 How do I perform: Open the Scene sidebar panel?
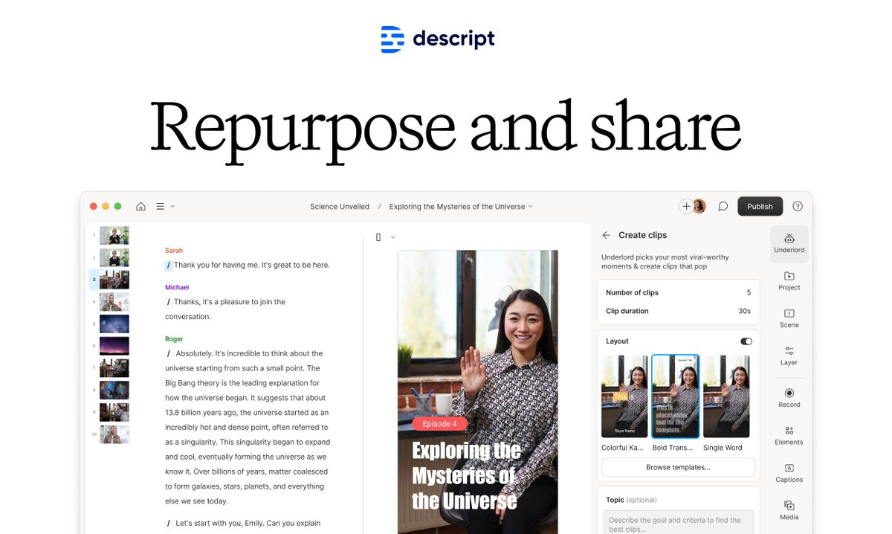pos(789,318)
